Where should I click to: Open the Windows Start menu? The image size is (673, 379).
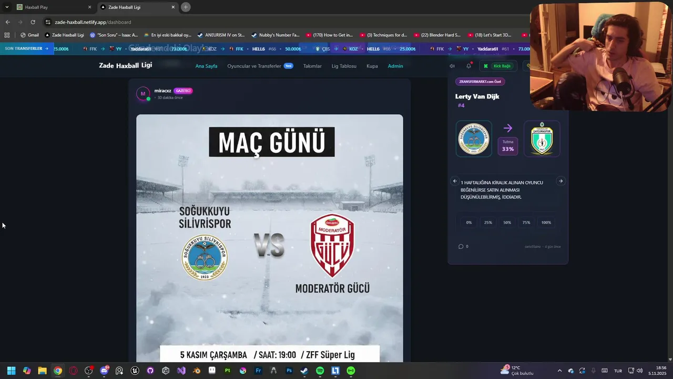pyautogui.click(x=11, y=371)
